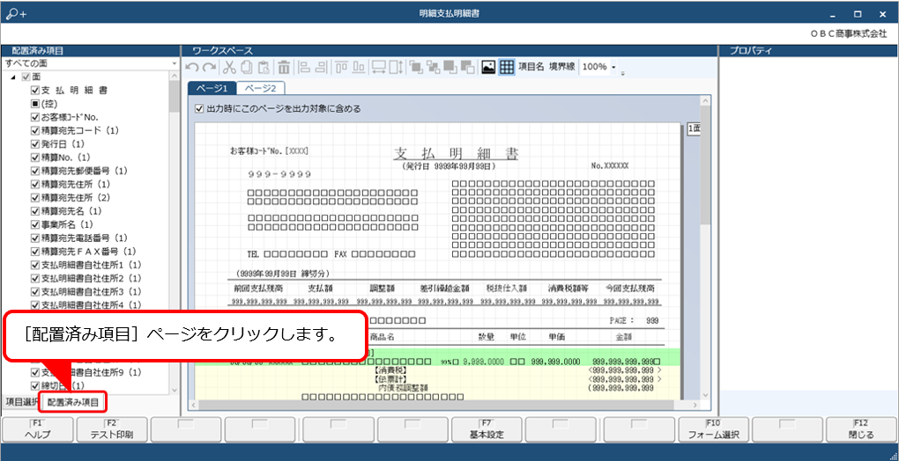Open the 項目選択 bottom tab
Image resolution: width=899 pixels, height=461 pixels.
pyautogui.click(x=20, y=403)
